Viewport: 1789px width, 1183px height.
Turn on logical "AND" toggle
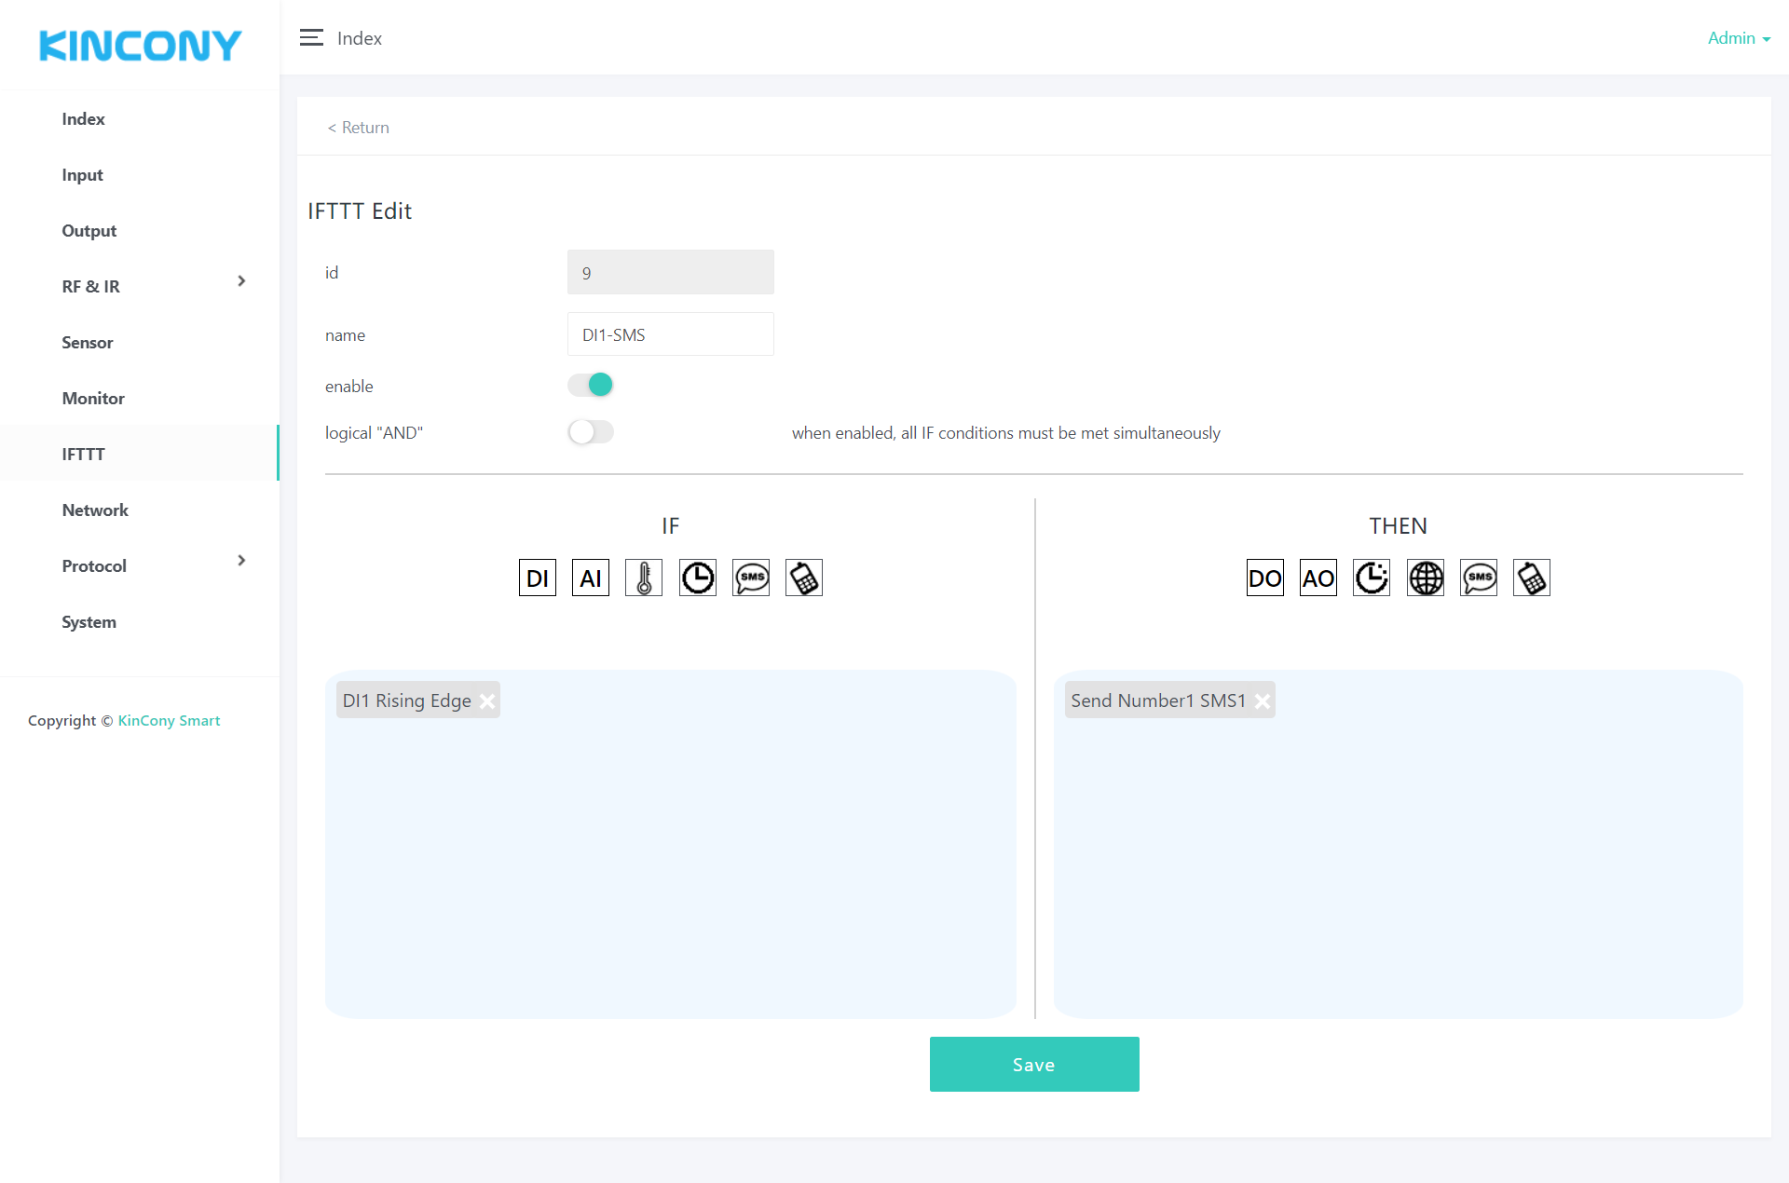591,432
